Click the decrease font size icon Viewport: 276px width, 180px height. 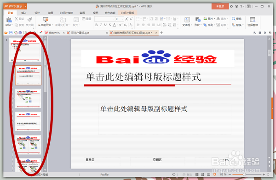coord(131,19)
